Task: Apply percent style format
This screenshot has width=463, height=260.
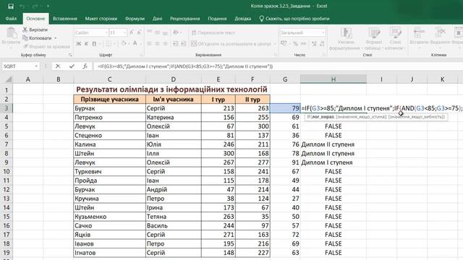Action: tap(296, 43)
